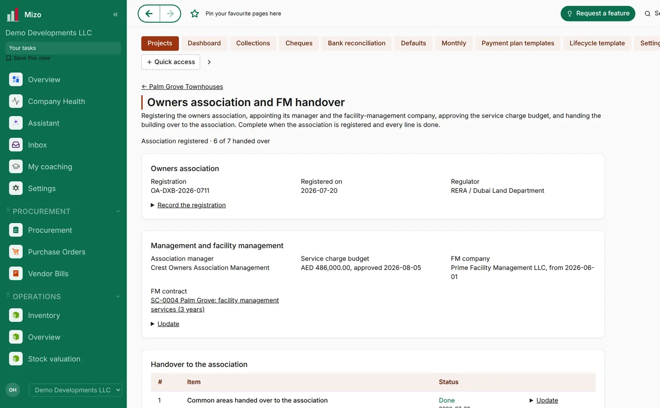Open Procurement sidebar item
The width and height of the screenshot is (660, 408).
[x=63, y=230]
